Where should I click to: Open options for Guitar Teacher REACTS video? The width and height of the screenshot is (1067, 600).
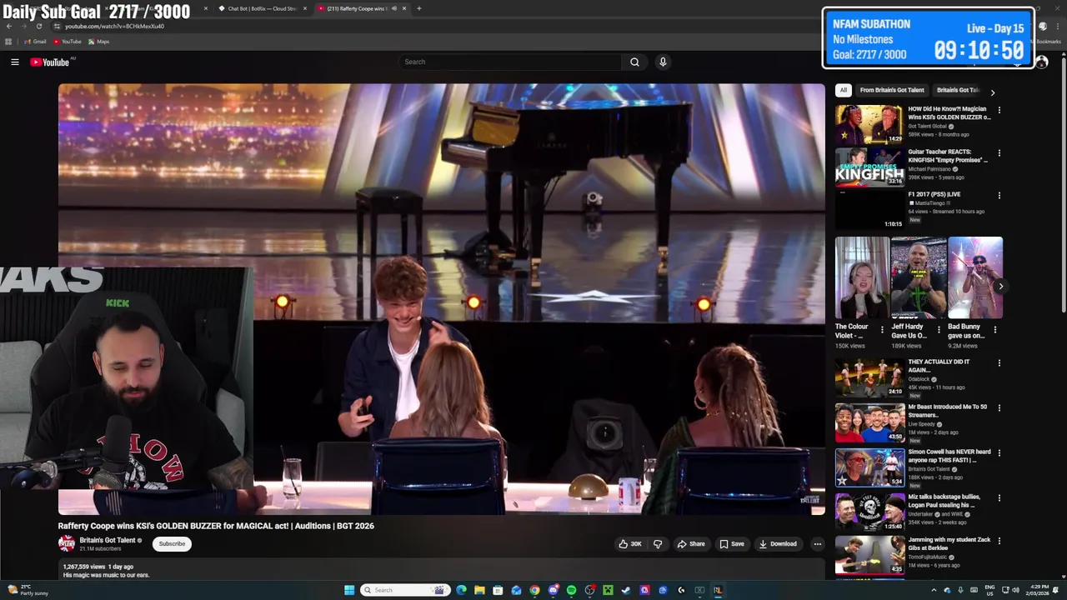(x=999, y=152)
